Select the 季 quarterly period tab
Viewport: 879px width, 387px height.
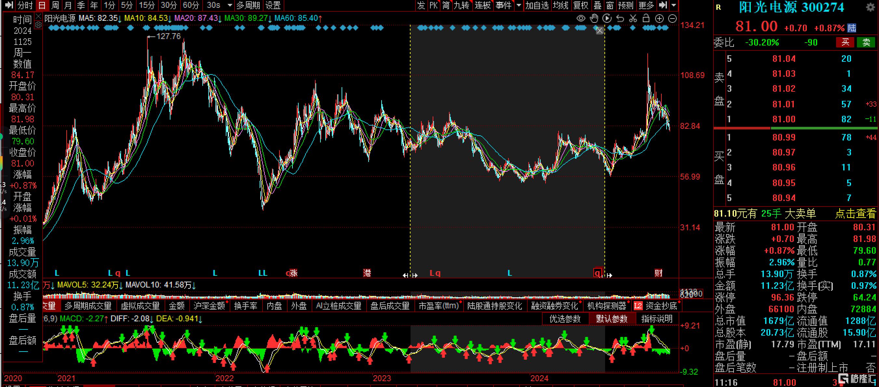coord(81,5)
